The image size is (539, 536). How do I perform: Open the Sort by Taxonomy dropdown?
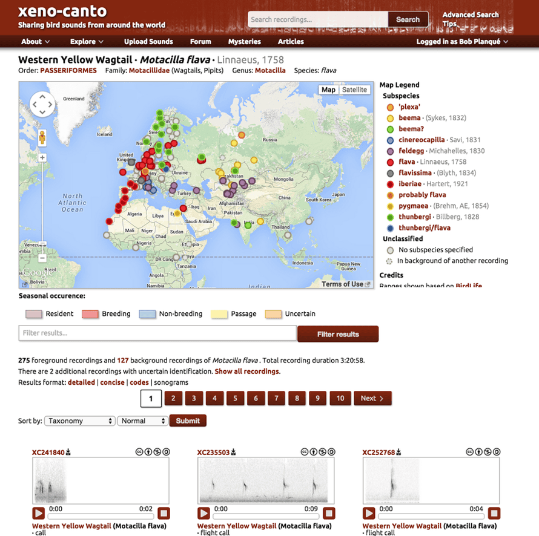[80, 421]
